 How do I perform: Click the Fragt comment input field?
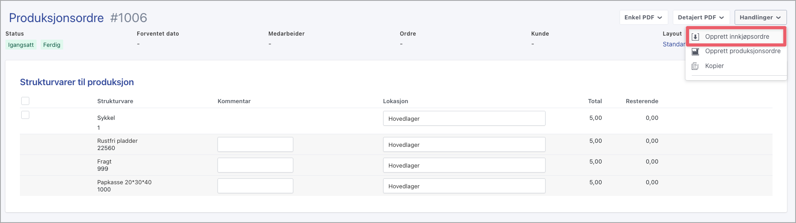pos(255,165)
